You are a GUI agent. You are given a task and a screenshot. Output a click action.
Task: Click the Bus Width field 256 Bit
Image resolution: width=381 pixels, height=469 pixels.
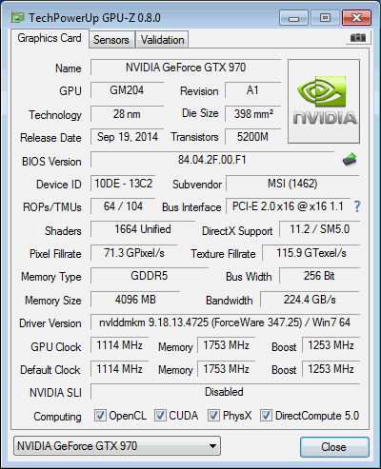tap(319, 276)
